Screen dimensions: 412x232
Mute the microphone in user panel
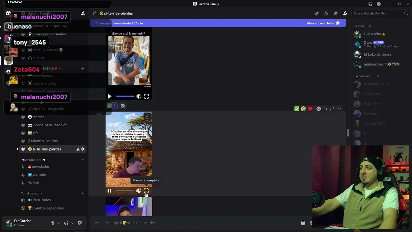[x=53, y=223]
